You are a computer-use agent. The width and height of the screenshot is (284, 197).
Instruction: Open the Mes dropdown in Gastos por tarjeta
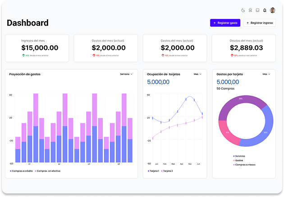point(266,74)
